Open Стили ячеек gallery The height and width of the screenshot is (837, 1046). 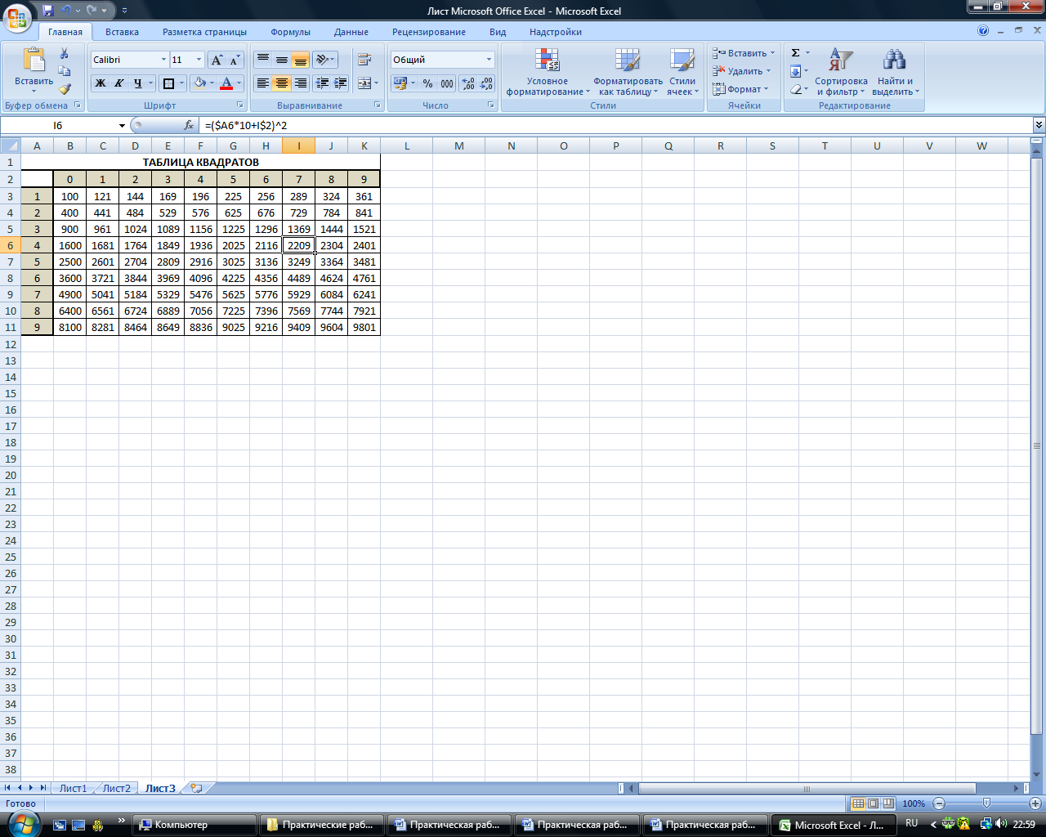682,72
